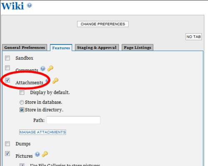Switch to General Preferences tab

pos(25,48)
